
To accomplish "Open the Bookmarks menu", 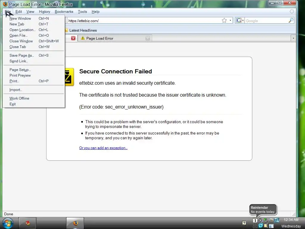I will point(64,12).
